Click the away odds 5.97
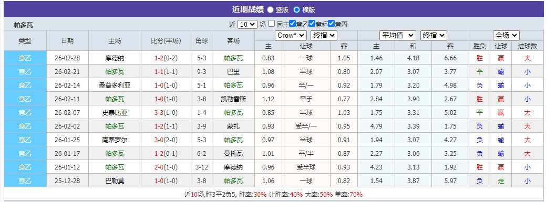This screenshot has height=202, width=546. click(x=450, y=181)
